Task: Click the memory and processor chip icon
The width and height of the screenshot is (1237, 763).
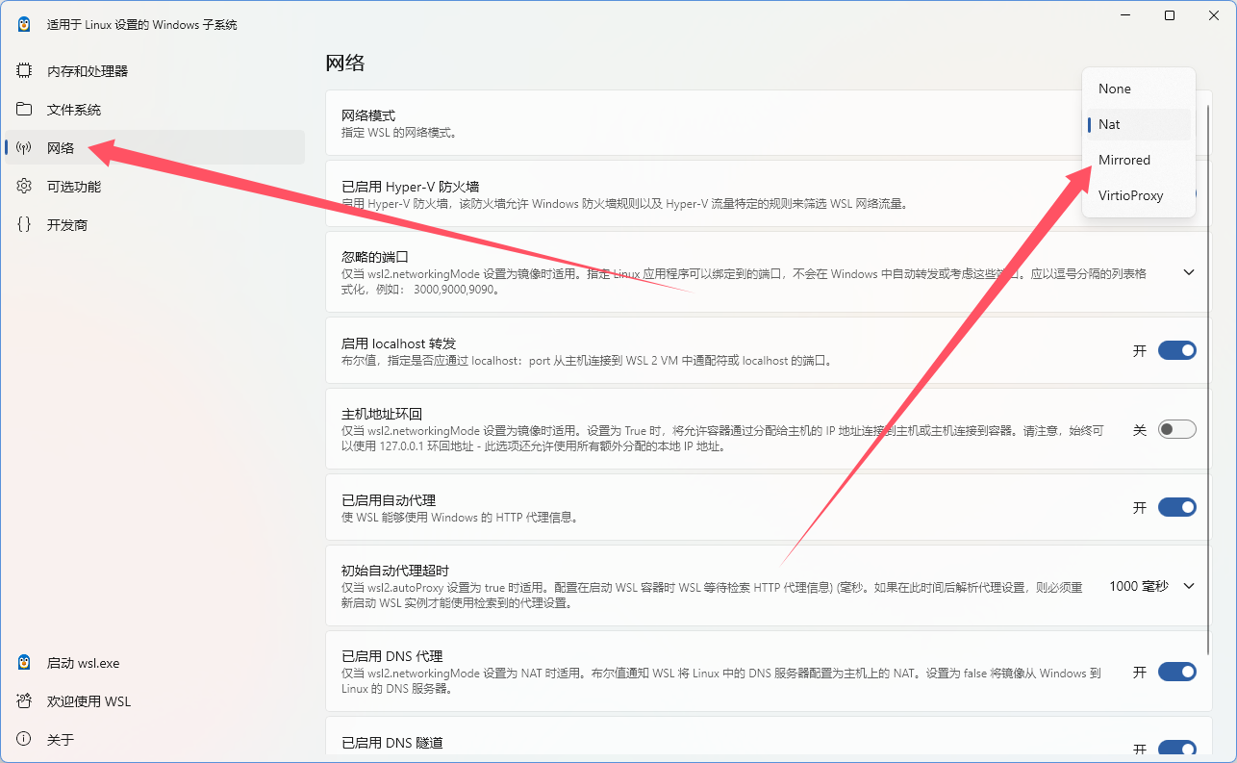Action: pyautogui.click(x=24, y=71)
